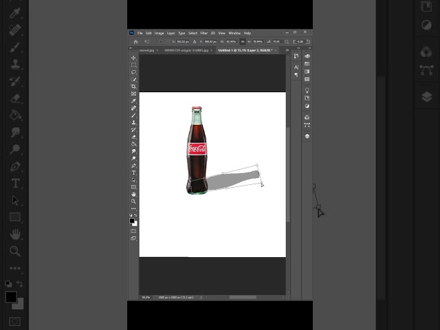Open the Color panel icon
This screenshot has width=440, height=330.
307,56
